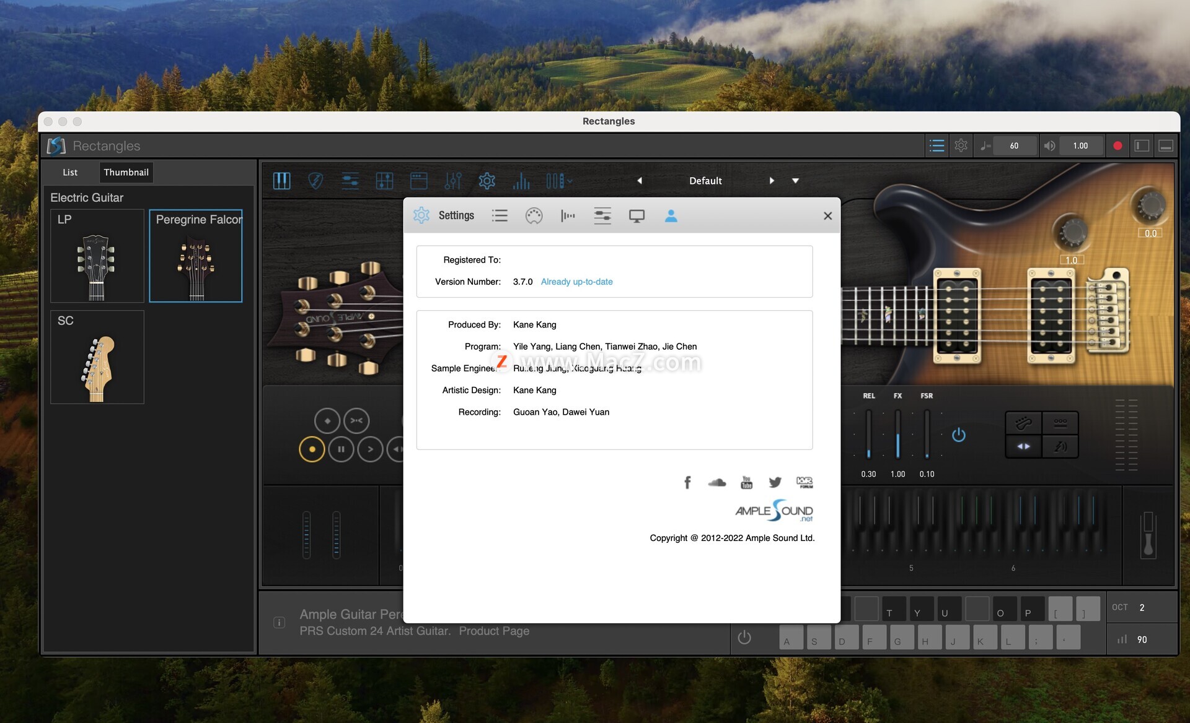Toggle the stereo doubling arrows button

[1023, 446]
